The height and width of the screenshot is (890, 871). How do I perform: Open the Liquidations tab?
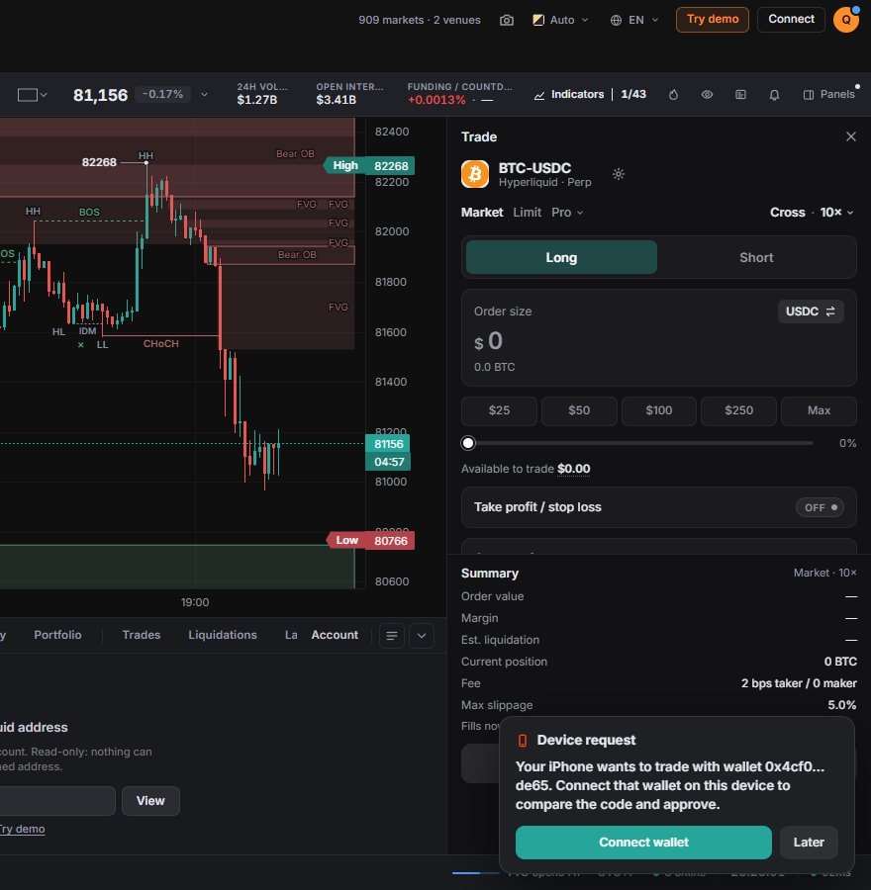(222, 635)
